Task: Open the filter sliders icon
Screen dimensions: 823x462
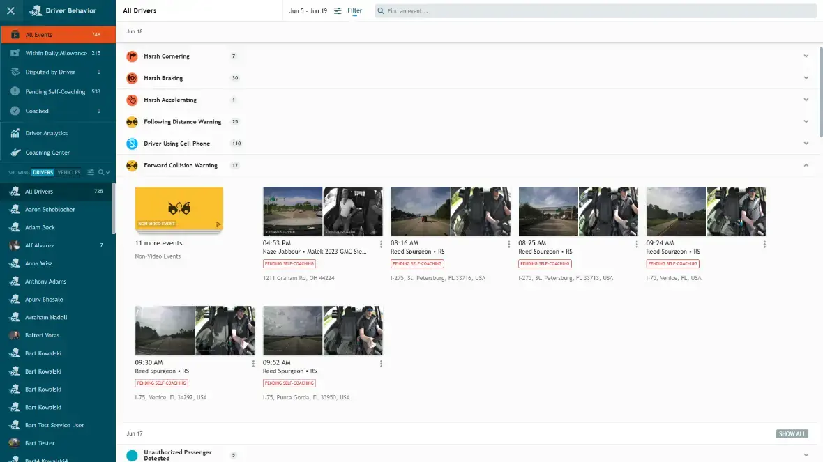Action: tap(338, 10)
